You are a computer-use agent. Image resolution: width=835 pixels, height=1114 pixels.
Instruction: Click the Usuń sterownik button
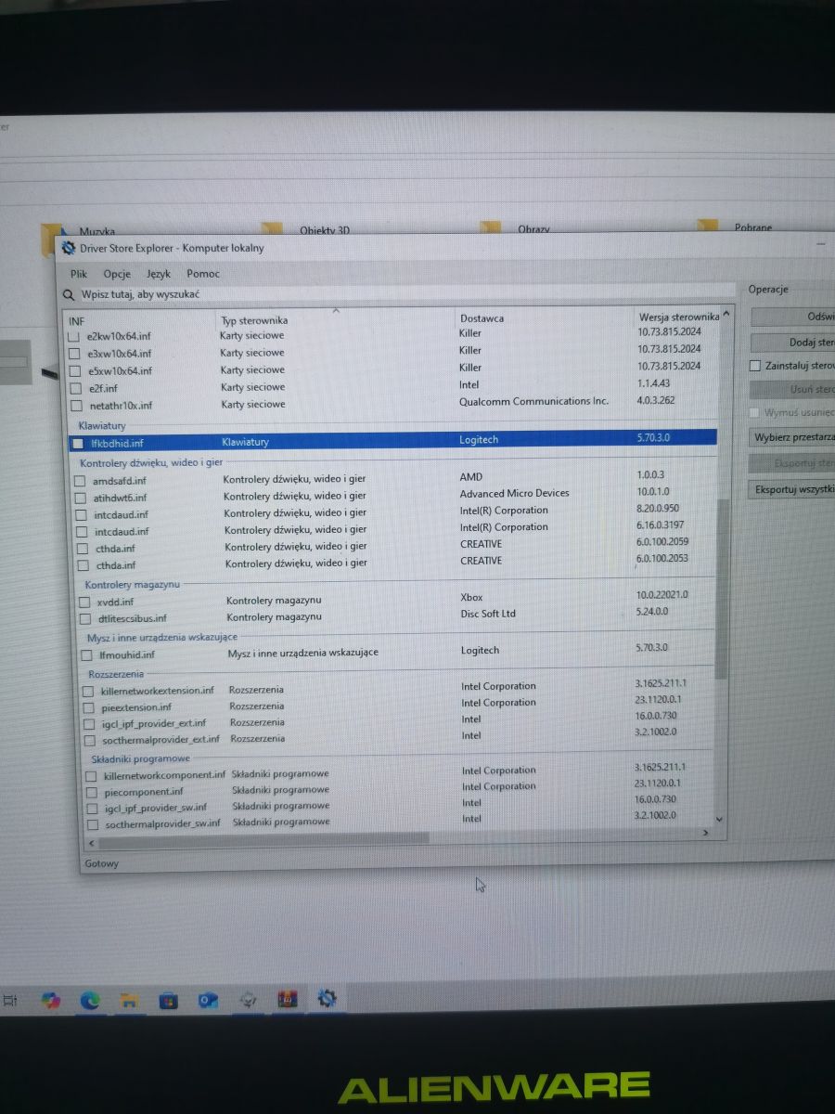click(x=792, y=390)
